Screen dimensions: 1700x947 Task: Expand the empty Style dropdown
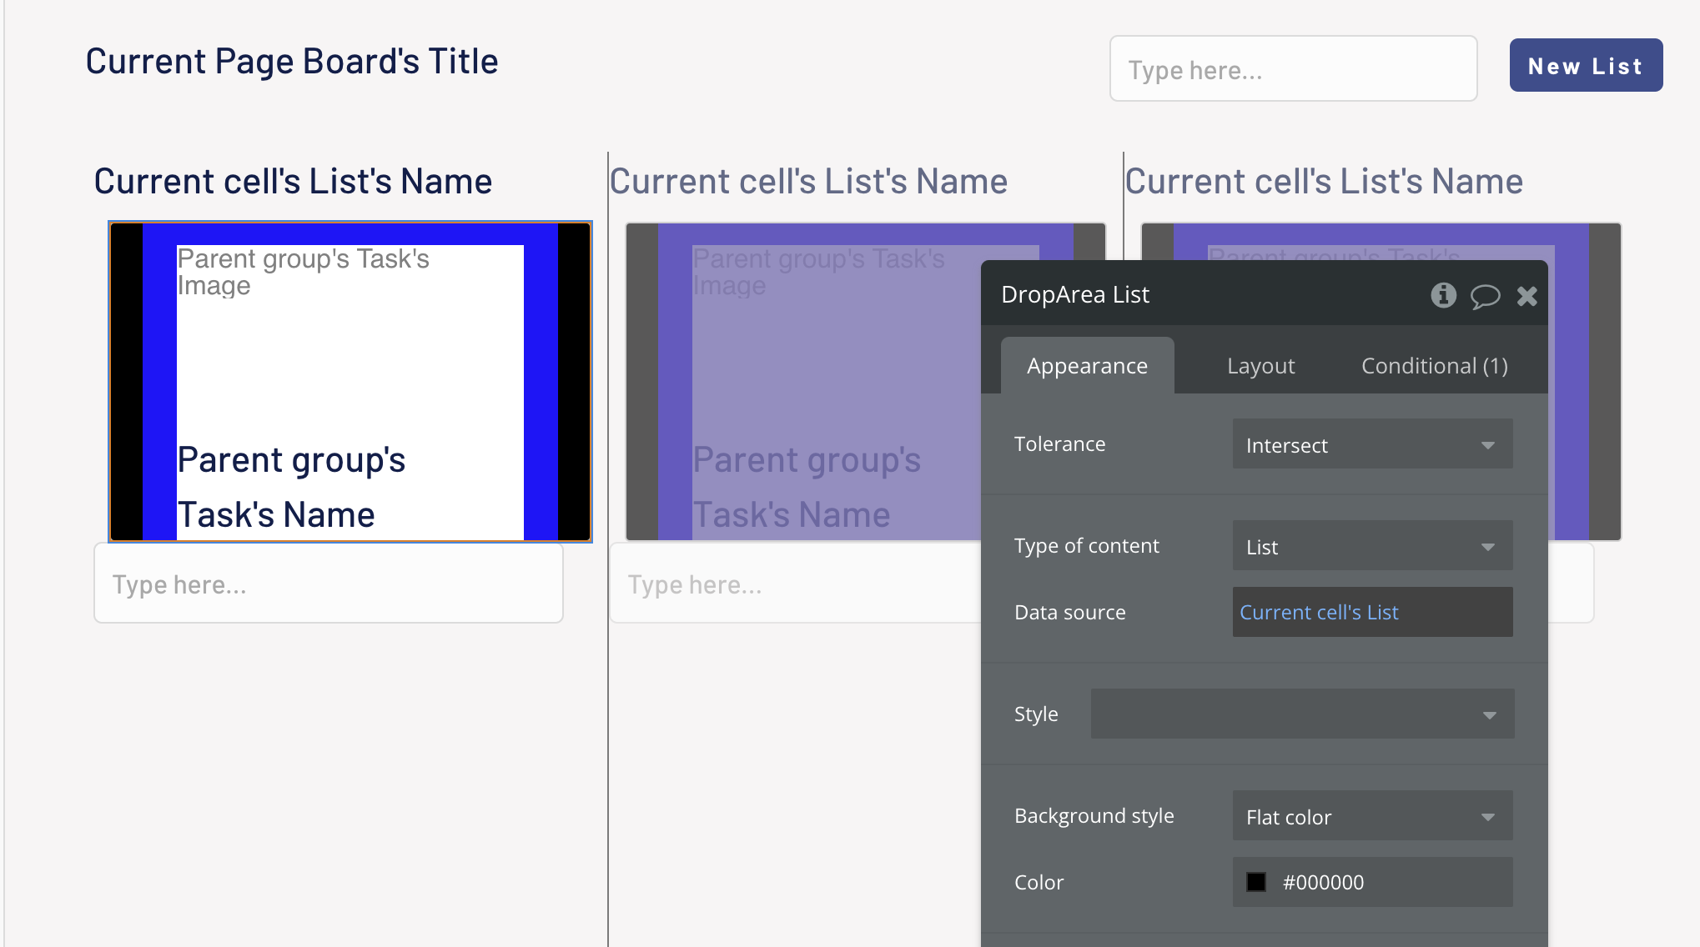[x=1301, y=714]
